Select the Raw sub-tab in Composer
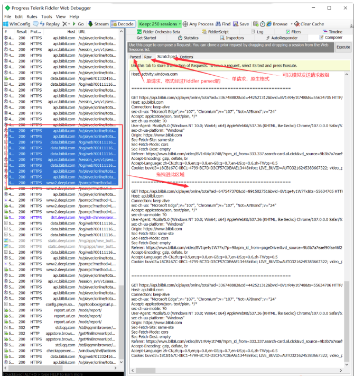This screenshot has height=376, width=354. pyautogui.click(x=147, y=57)
